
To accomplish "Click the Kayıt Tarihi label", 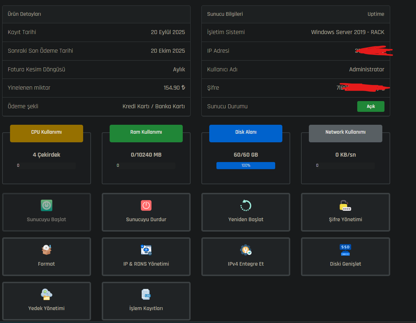I will pos(22,32).
